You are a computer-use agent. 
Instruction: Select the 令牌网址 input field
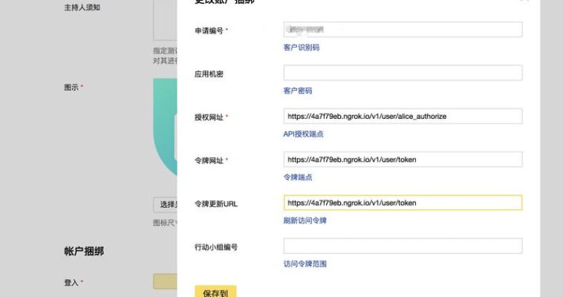click(x=403, y=159)
